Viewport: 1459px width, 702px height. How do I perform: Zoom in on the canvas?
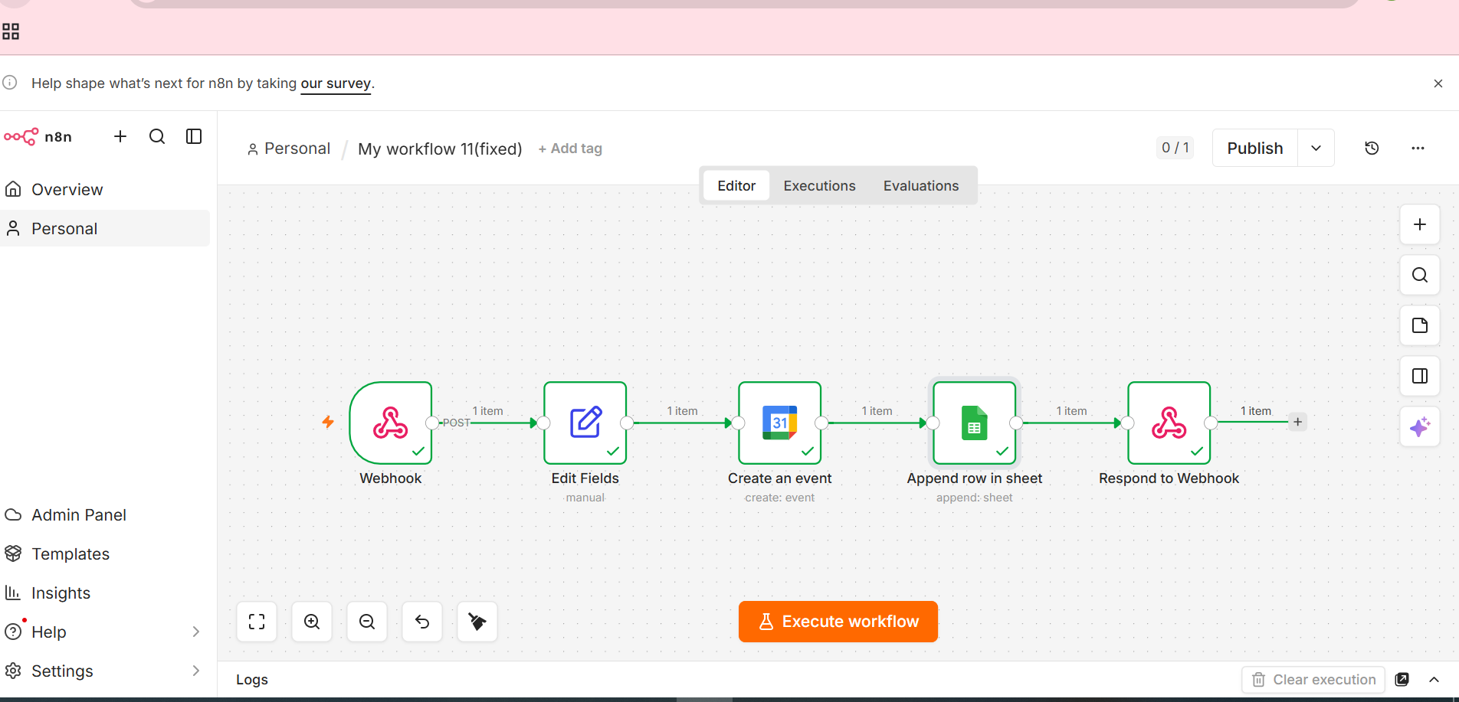pyautogui.click(x=312, y=622)
